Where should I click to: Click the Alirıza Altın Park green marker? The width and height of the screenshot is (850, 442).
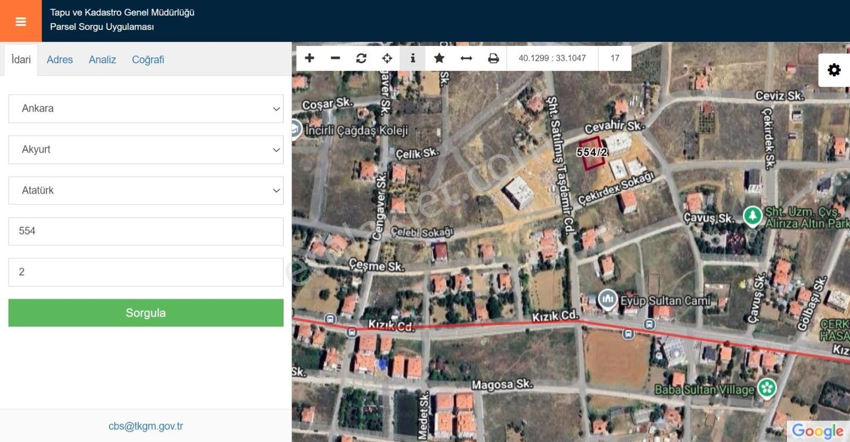click(752, 216)
